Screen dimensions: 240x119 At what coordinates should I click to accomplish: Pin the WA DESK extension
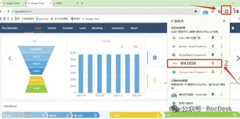pos(213,63)
